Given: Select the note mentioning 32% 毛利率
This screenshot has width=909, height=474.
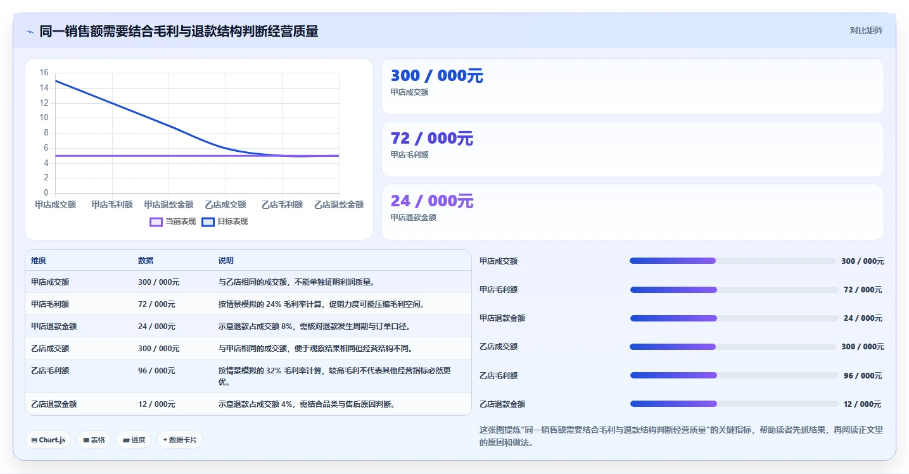Looking at the screenshot, I should [335, 376].
